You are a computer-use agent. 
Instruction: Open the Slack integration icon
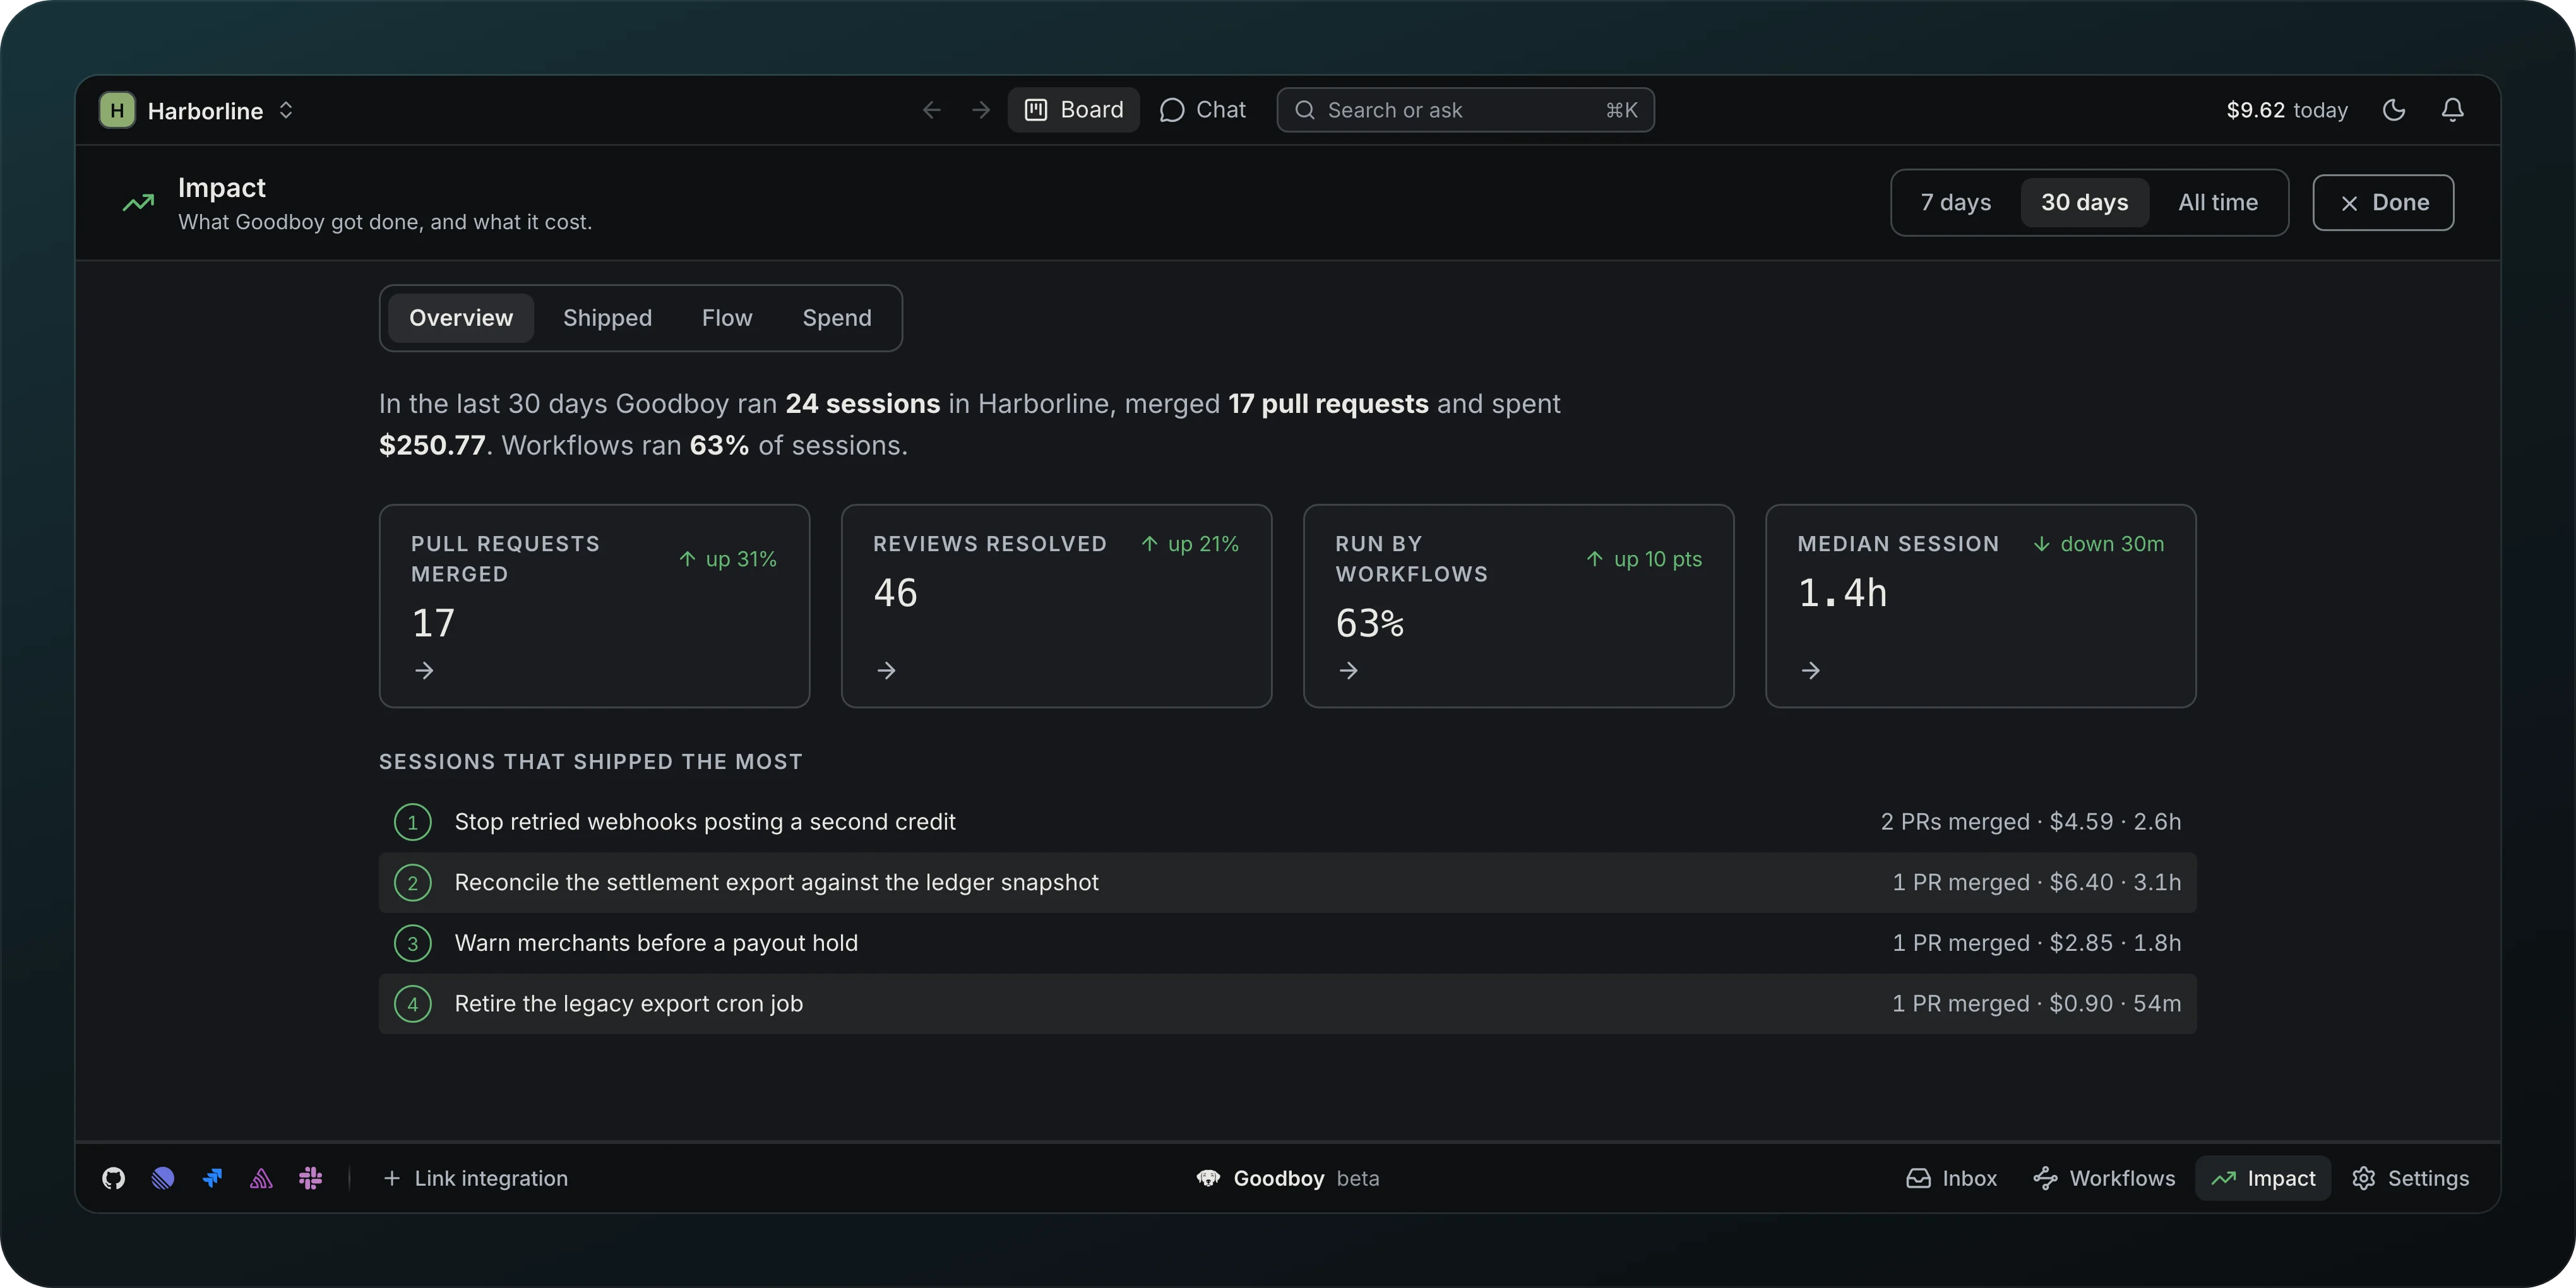(310, 1178)
